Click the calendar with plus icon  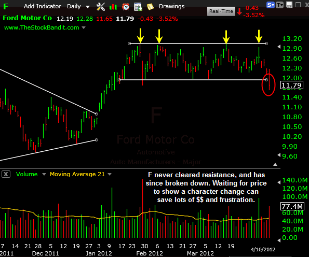click(138, 7)
